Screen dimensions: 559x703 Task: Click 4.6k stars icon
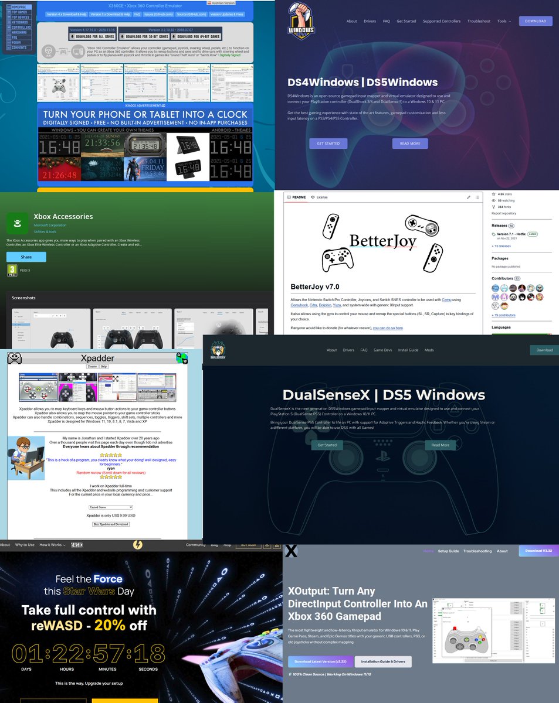493,194
